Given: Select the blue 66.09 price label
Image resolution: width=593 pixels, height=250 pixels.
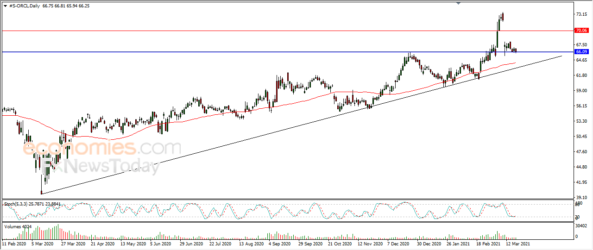Looking at the screenshot, I should (581, 51).
